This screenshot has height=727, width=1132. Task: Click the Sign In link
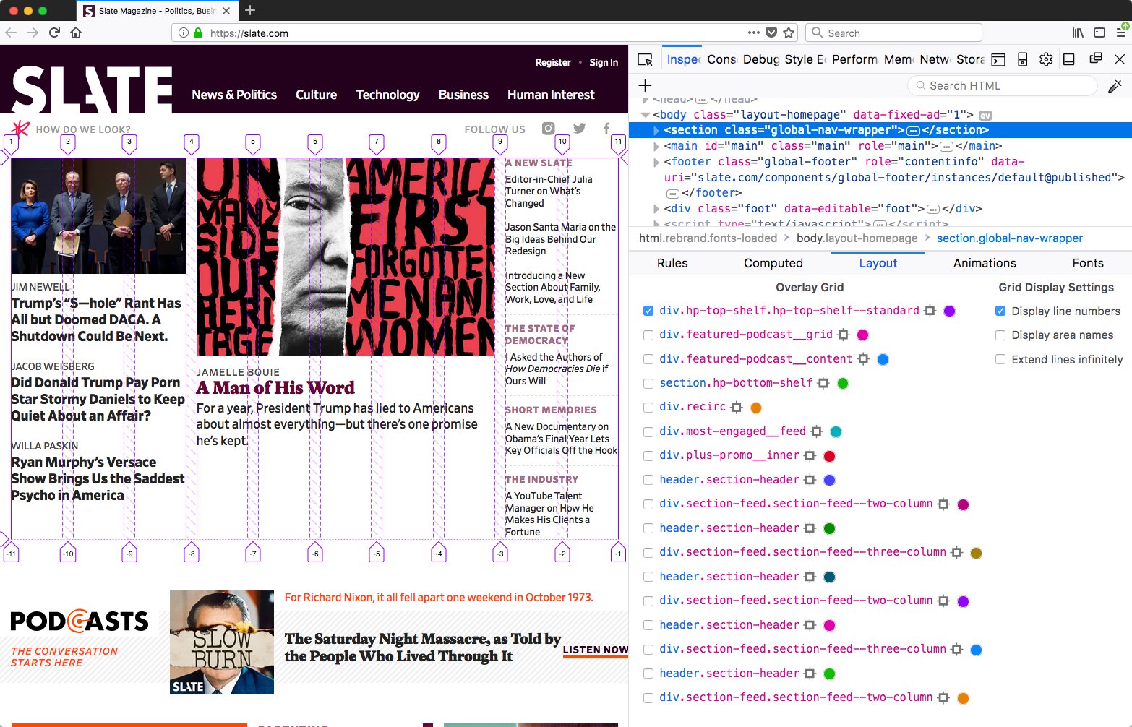604,63
